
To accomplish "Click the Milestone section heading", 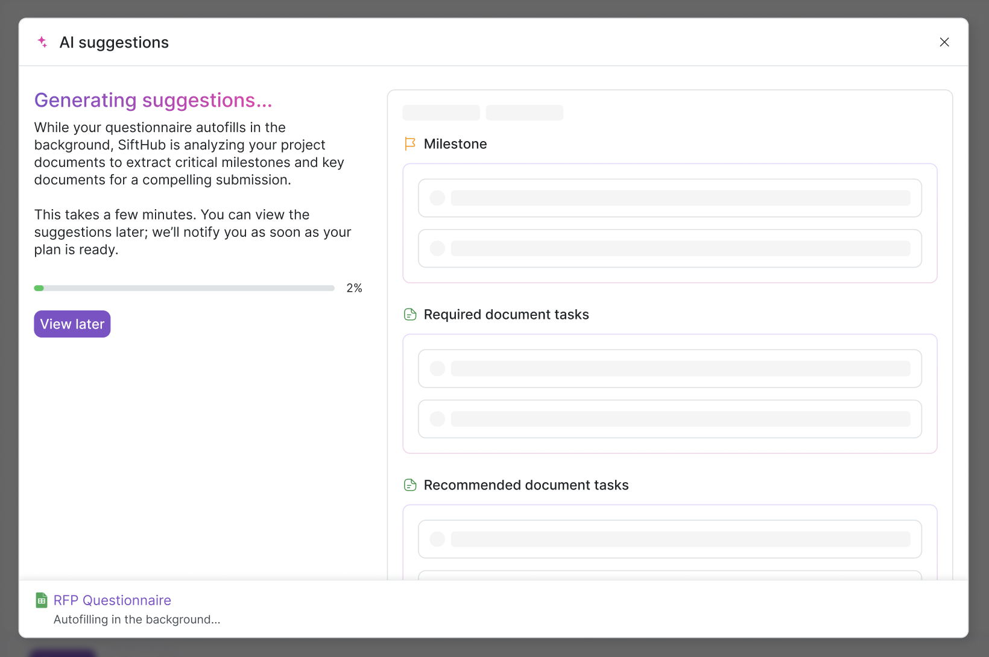I will (455, 144).
